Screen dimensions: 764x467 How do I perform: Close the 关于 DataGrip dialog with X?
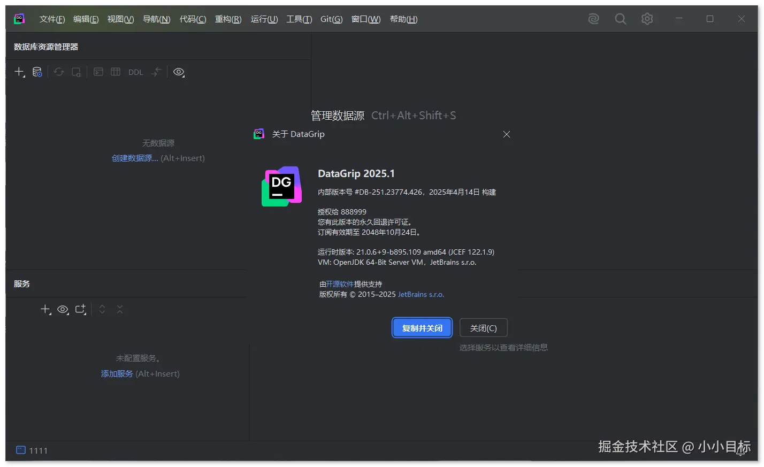click(507, 134)
